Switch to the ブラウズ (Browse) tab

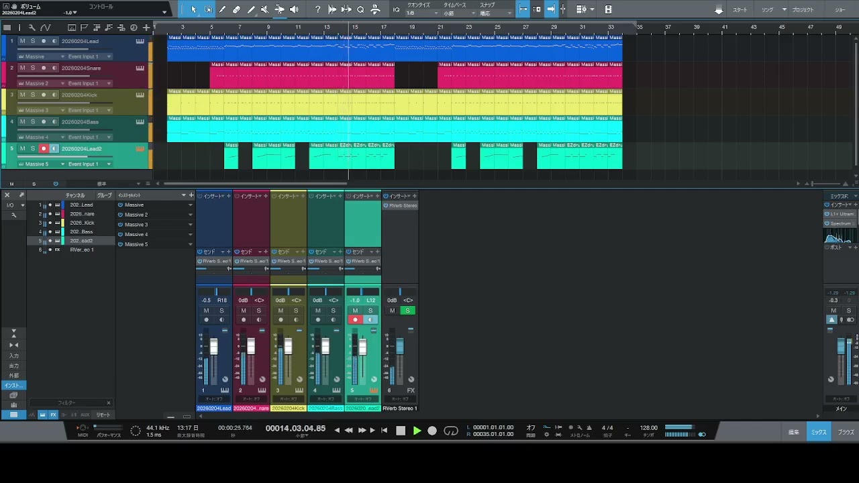845,433
